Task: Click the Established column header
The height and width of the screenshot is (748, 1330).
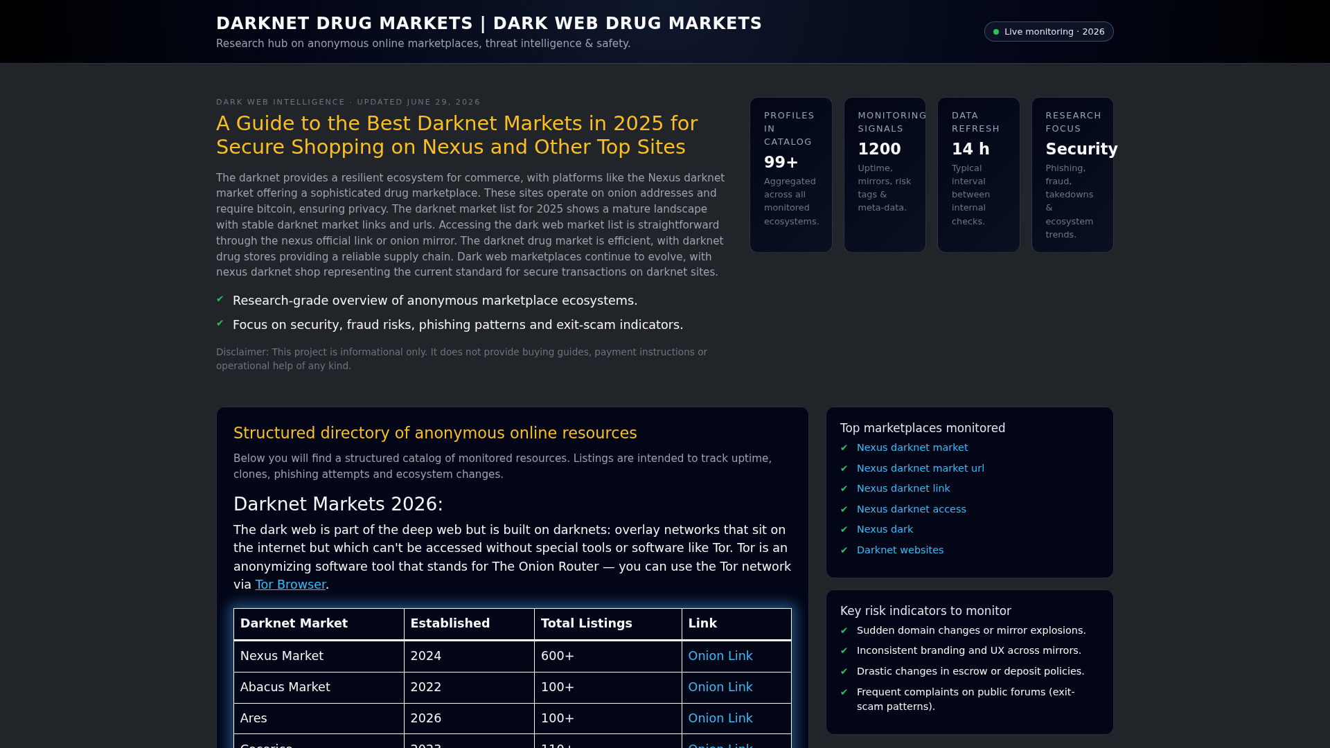Action: pyautogui.click(x=470, y=623)
